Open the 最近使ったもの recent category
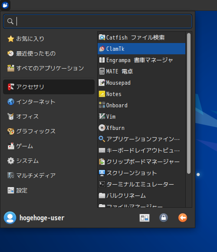The height and width of the screenshot is (252, 217). (x=49, y=53)
